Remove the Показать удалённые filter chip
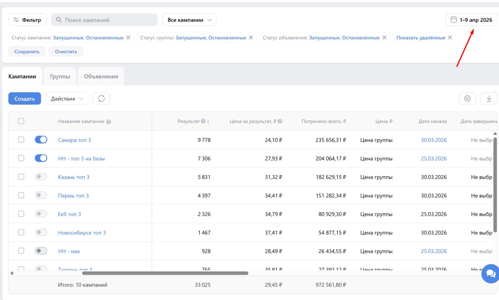Viewport: 499px width, 300px height. (450, 38)
